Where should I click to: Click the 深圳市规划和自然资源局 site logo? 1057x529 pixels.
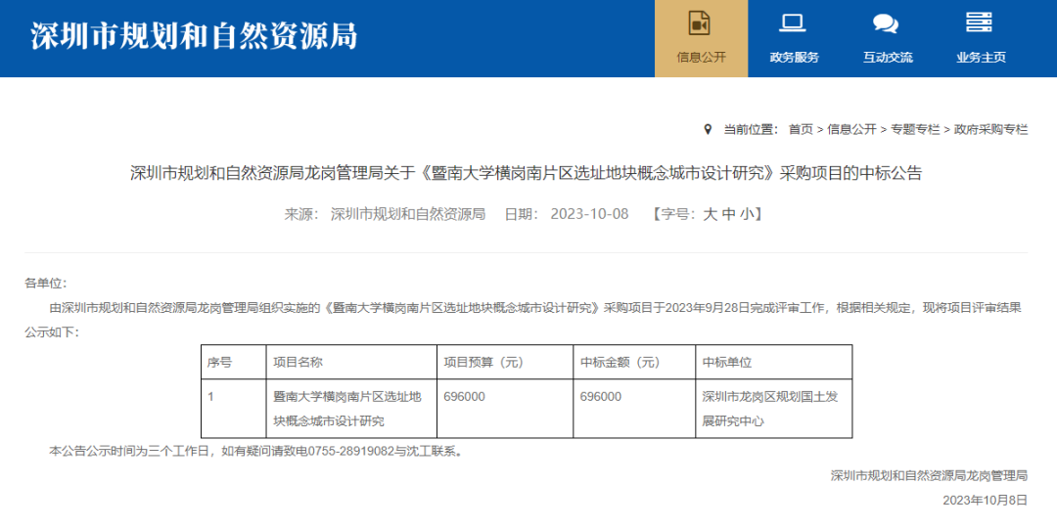point(193,35)
